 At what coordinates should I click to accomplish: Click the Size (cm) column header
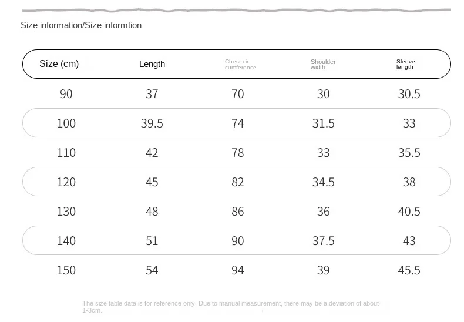(x=59, y=63)
